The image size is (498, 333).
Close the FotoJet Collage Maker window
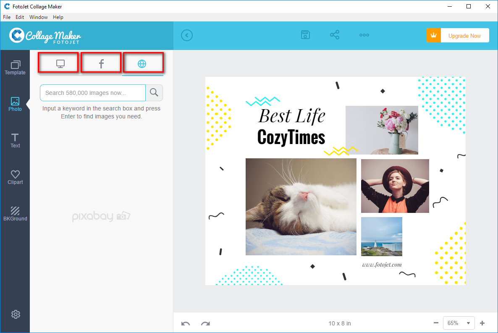[488, 6]
